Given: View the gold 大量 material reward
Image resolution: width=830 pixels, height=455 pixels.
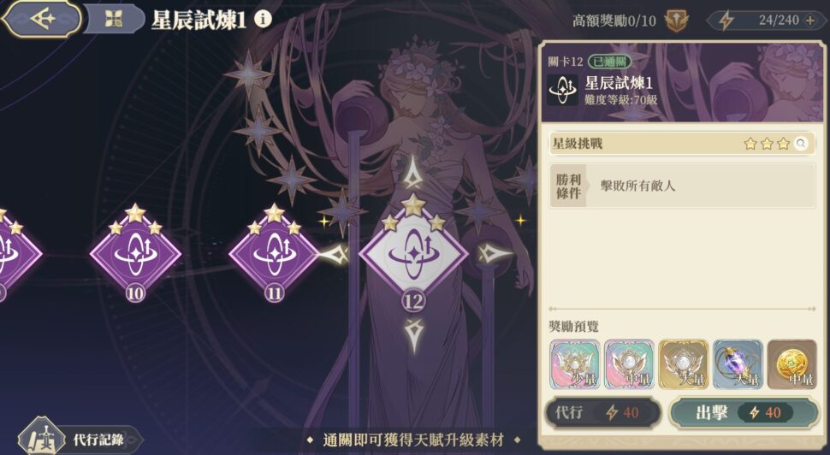Looking at the screenshot, I should [684, 364].
